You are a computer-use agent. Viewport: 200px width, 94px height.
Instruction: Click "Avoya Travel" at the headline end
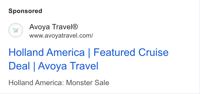[x=68, y=66]
